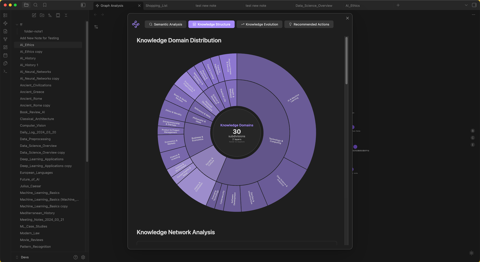Toggle the right sidebar panel icon
Image resolution: width=480 pixels, height=262 pixels.
point(474,5)
